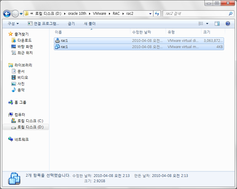237x189 pixels.
Task: Select rac2 breadcrumb segment
Action: 130,13
